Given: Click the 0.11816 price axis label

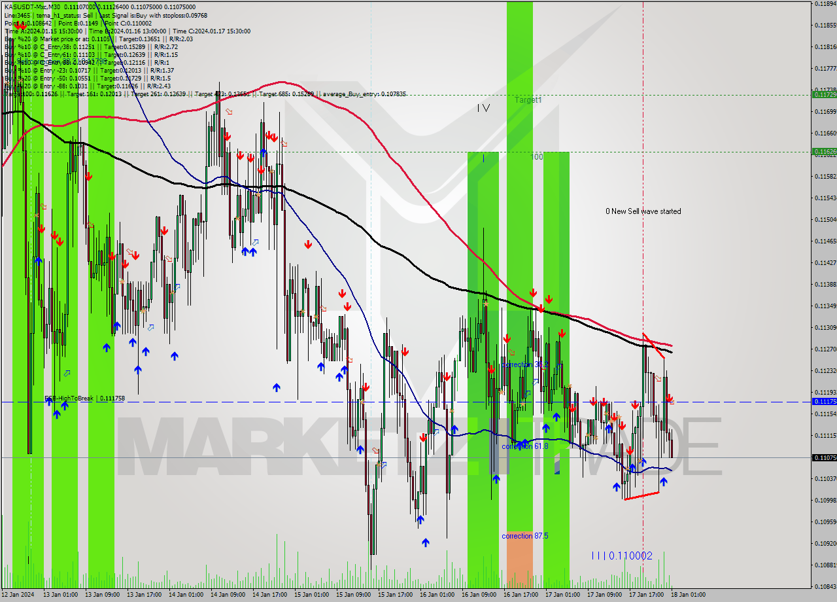Looking at the screenshot, I should click(x=825, y=46).
